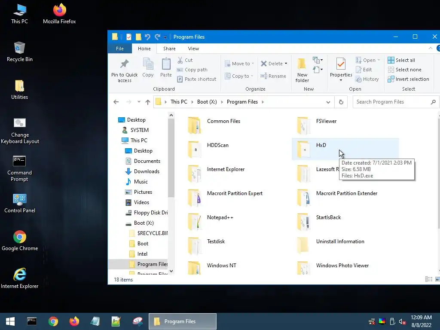The image size is (440, 330).
Task: Open the Windows Start button
Action: [10, 321]
